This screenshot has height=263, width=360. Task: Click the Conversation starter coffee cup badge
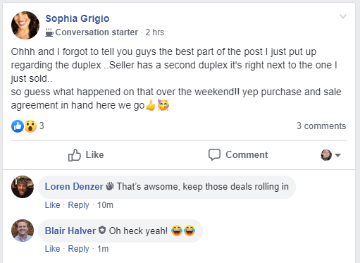point(49,32)
